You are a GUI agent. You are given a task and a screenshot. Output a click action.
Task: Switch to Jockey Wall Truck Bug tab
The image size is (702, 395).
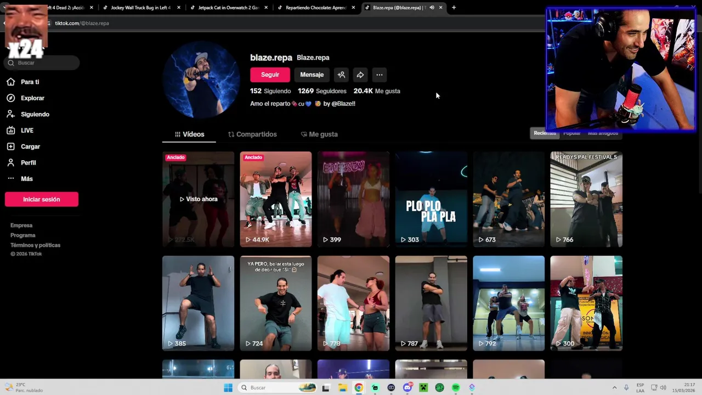click(x=140, y=8)
